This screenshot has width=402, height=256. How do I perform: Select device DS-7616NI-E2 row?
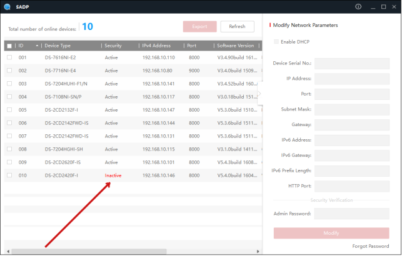(133, 57)
